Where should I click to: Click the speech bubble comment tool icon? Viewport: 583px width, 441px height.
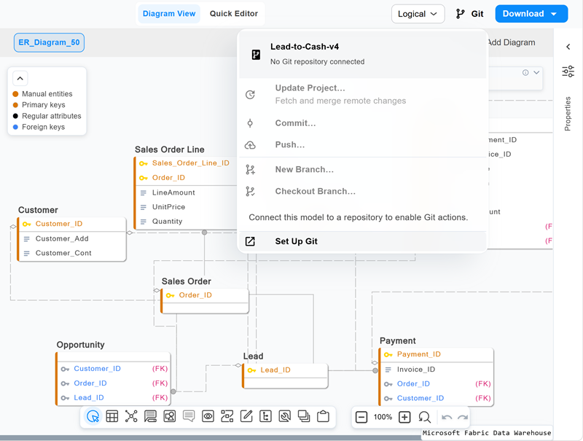point(189,416)
